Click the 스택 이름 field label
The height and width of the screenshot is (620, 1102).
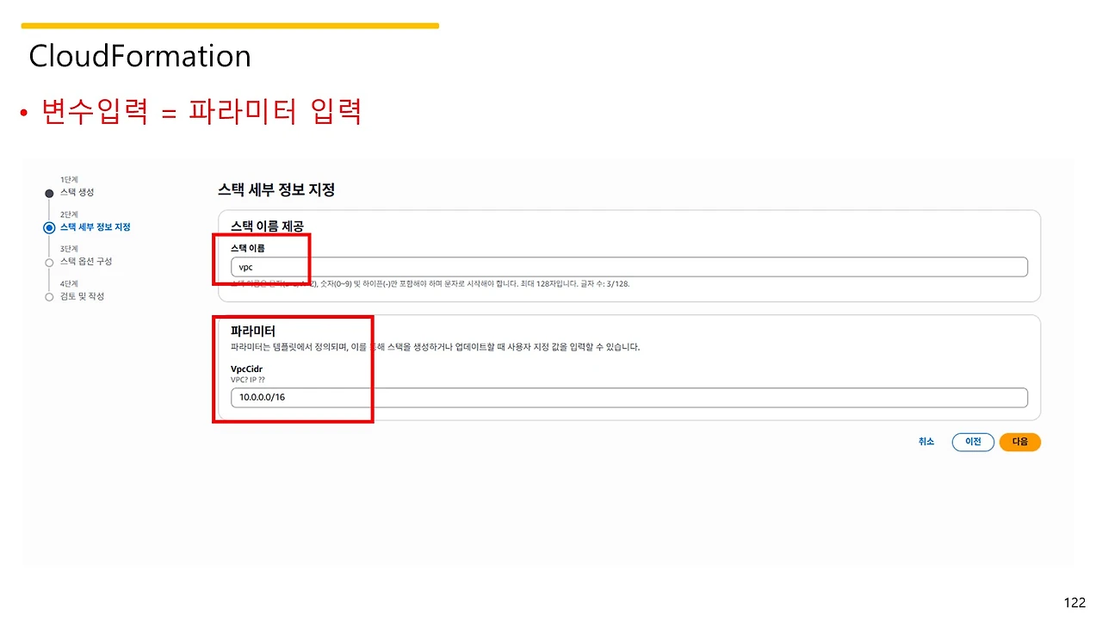tap(248, 248)
